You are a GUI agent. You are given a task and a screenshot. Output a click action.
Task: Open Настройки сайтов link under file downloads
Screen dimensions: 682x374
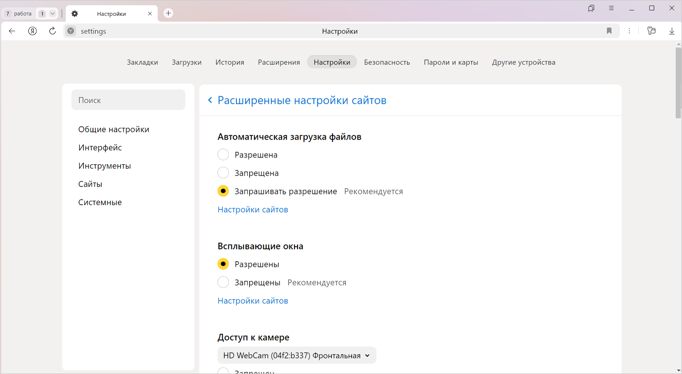point(252,209)
